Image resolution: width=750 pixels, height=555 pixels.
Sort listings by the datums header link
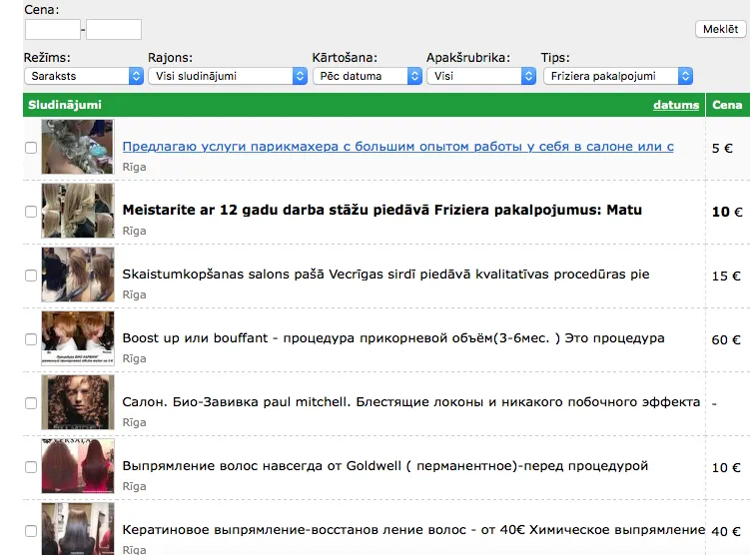coord(676,105)
